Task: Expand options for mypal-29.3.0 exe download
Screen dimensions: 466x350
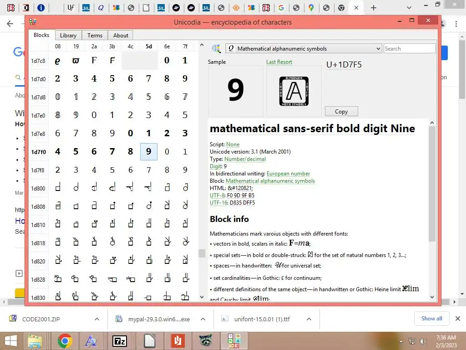Action: [203, 319]
